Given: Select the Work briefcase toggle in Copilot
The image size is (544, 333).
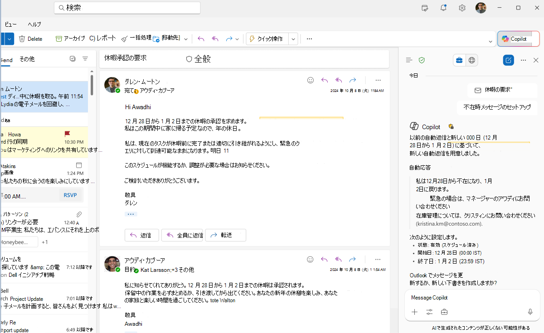Looking at the screenshot, I should tap(459, 60).
